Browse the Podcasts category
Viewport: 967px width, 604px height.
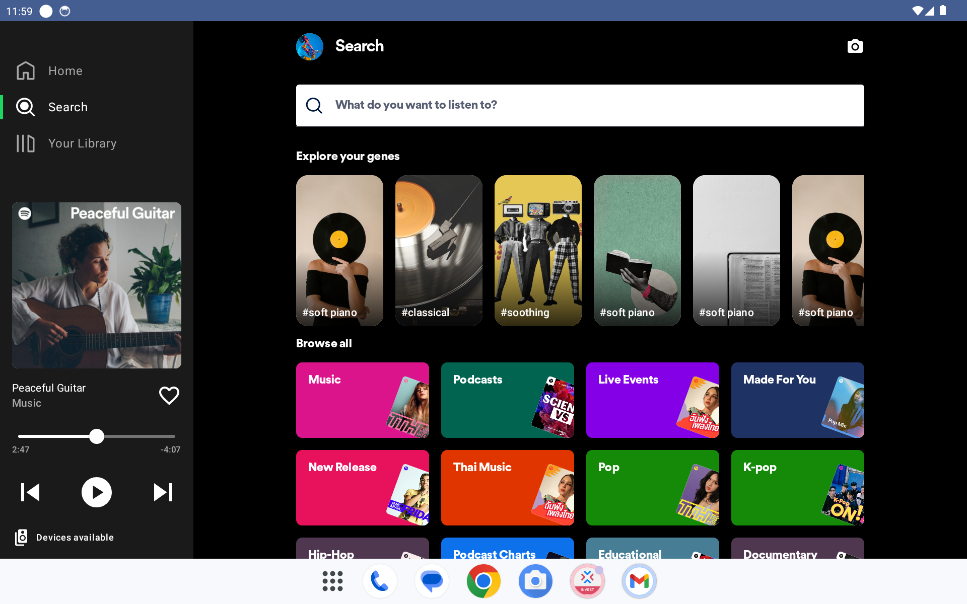pos(507,400)
